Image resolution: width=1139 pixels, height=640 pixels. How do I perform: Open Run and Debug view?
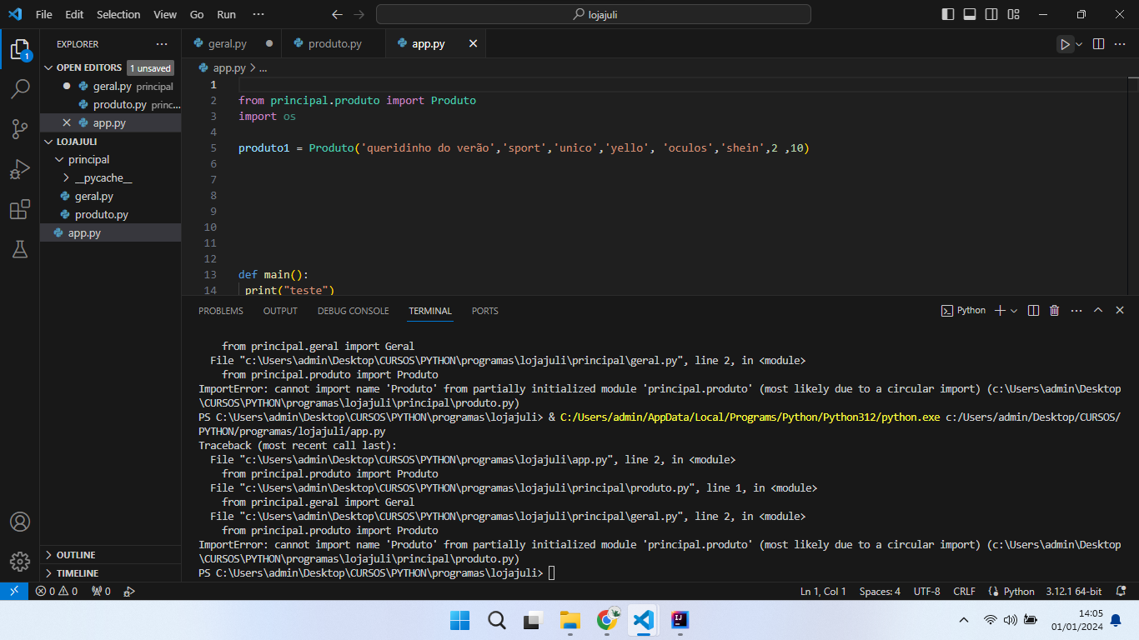20,169
